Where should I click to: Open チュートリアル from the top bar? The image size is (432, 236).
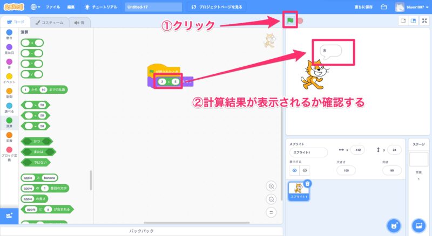point(102,8)
